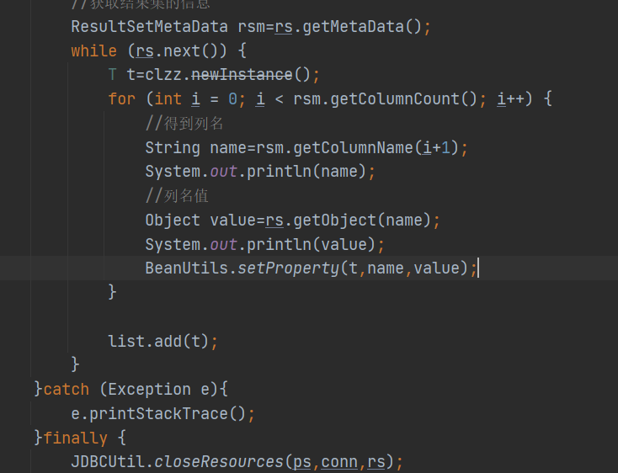Click the for keyword
Viewport: 618px width, 473px height.
point(122,98)
